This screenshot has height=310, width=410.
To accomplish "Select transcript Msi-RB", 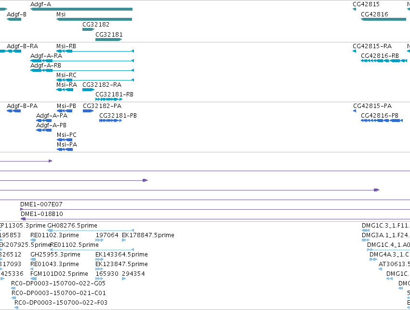I will tap(66, 46).
